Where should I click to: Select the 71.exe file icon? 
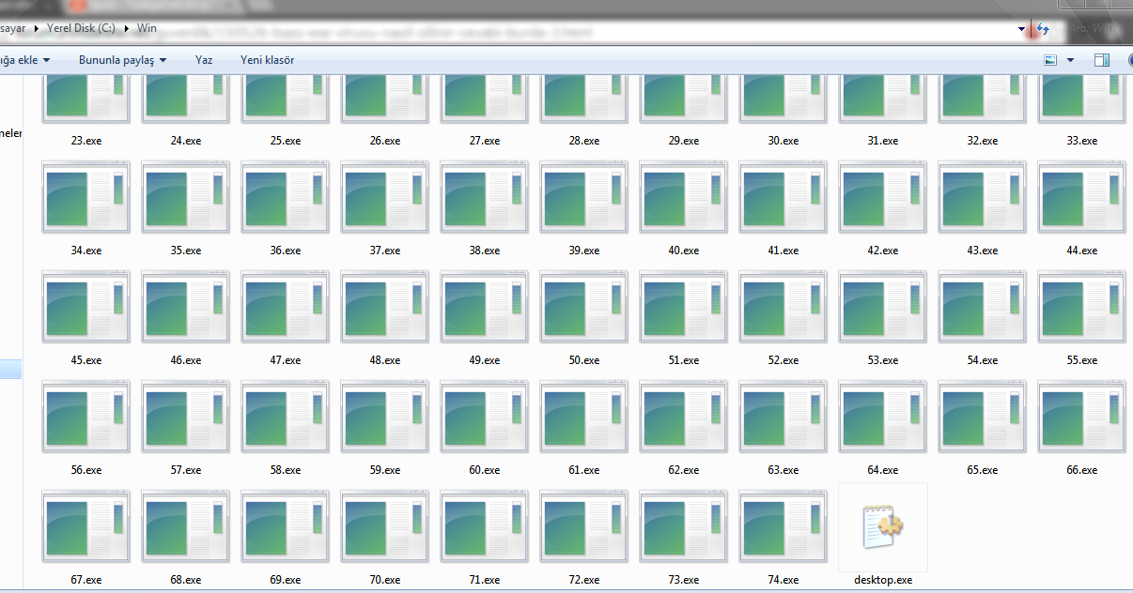(485, 526)
